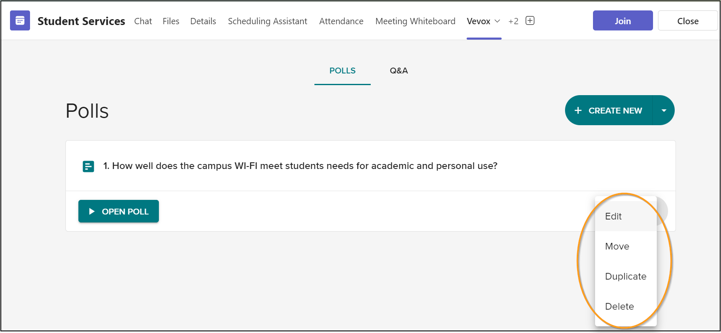Open the Create New dropdown arrow
The image size is (721, 333).
[664, 110]
